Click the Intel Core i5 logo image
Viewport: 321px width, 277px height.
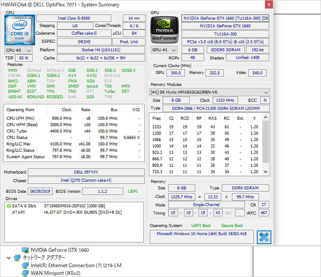20,30
